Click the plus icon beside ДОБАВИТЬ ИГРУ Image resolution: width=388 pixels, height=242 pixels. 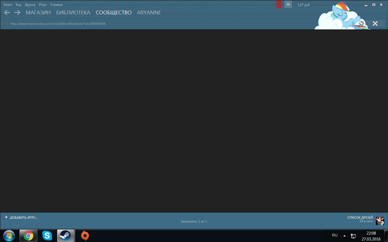[x=6, y=217]
